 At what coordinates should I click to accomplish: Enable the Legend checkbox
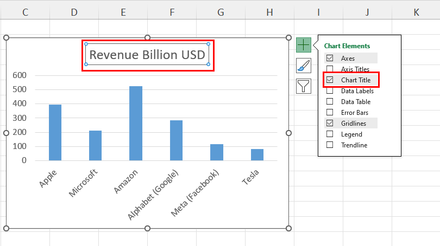(330, 134)
